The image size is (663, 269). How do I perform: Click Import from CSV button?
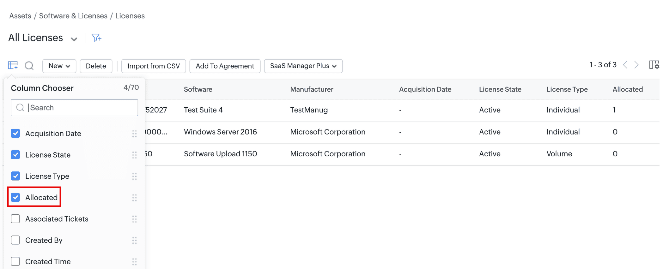pyautogui.click(x=154, y=66)
